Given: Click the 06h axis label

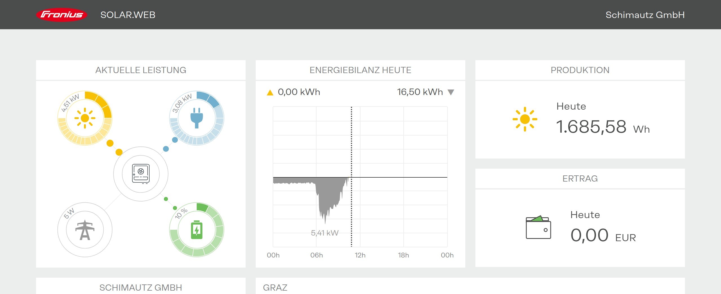Looking at the screenshot, I should coord(317,255).
